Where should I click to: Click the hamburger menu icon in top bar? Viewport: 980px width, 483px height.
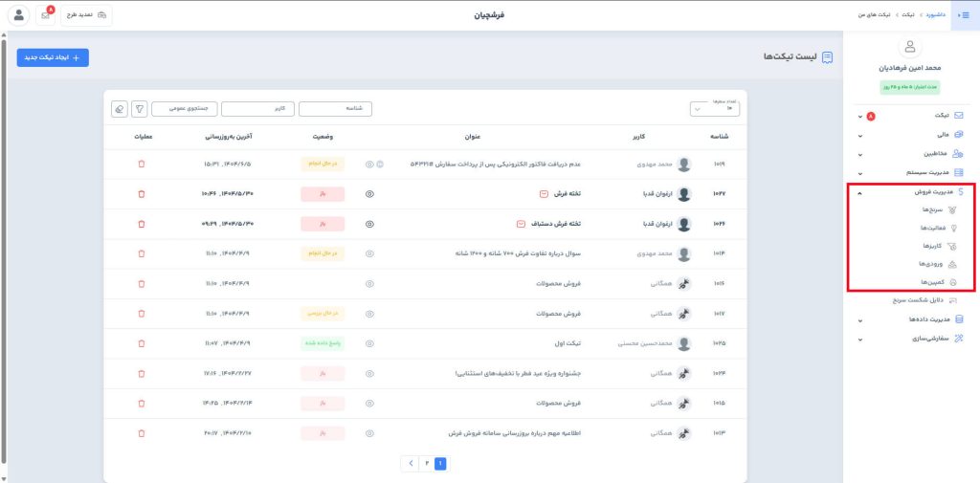coord(965,15)
